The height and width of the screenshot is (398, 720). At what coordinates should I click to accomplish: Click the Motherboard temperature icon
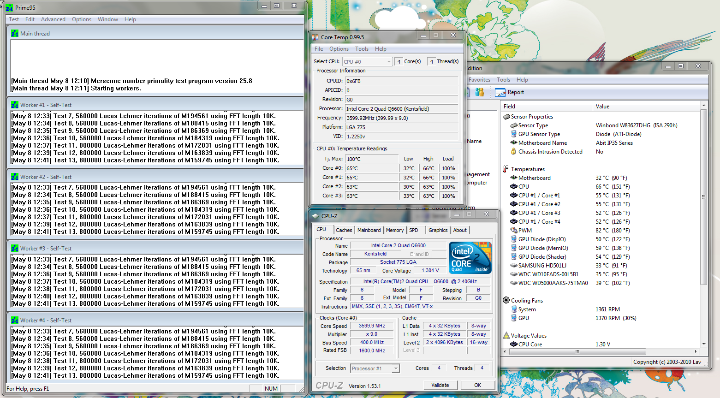(514, 178)
